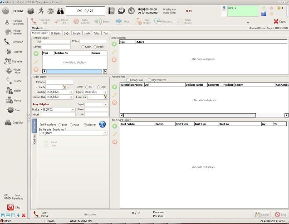The width and height of the screenshot is (289, 224).
Task: Click the telephone list horizontal scrollbar
Action: click(x=75, y=71)
